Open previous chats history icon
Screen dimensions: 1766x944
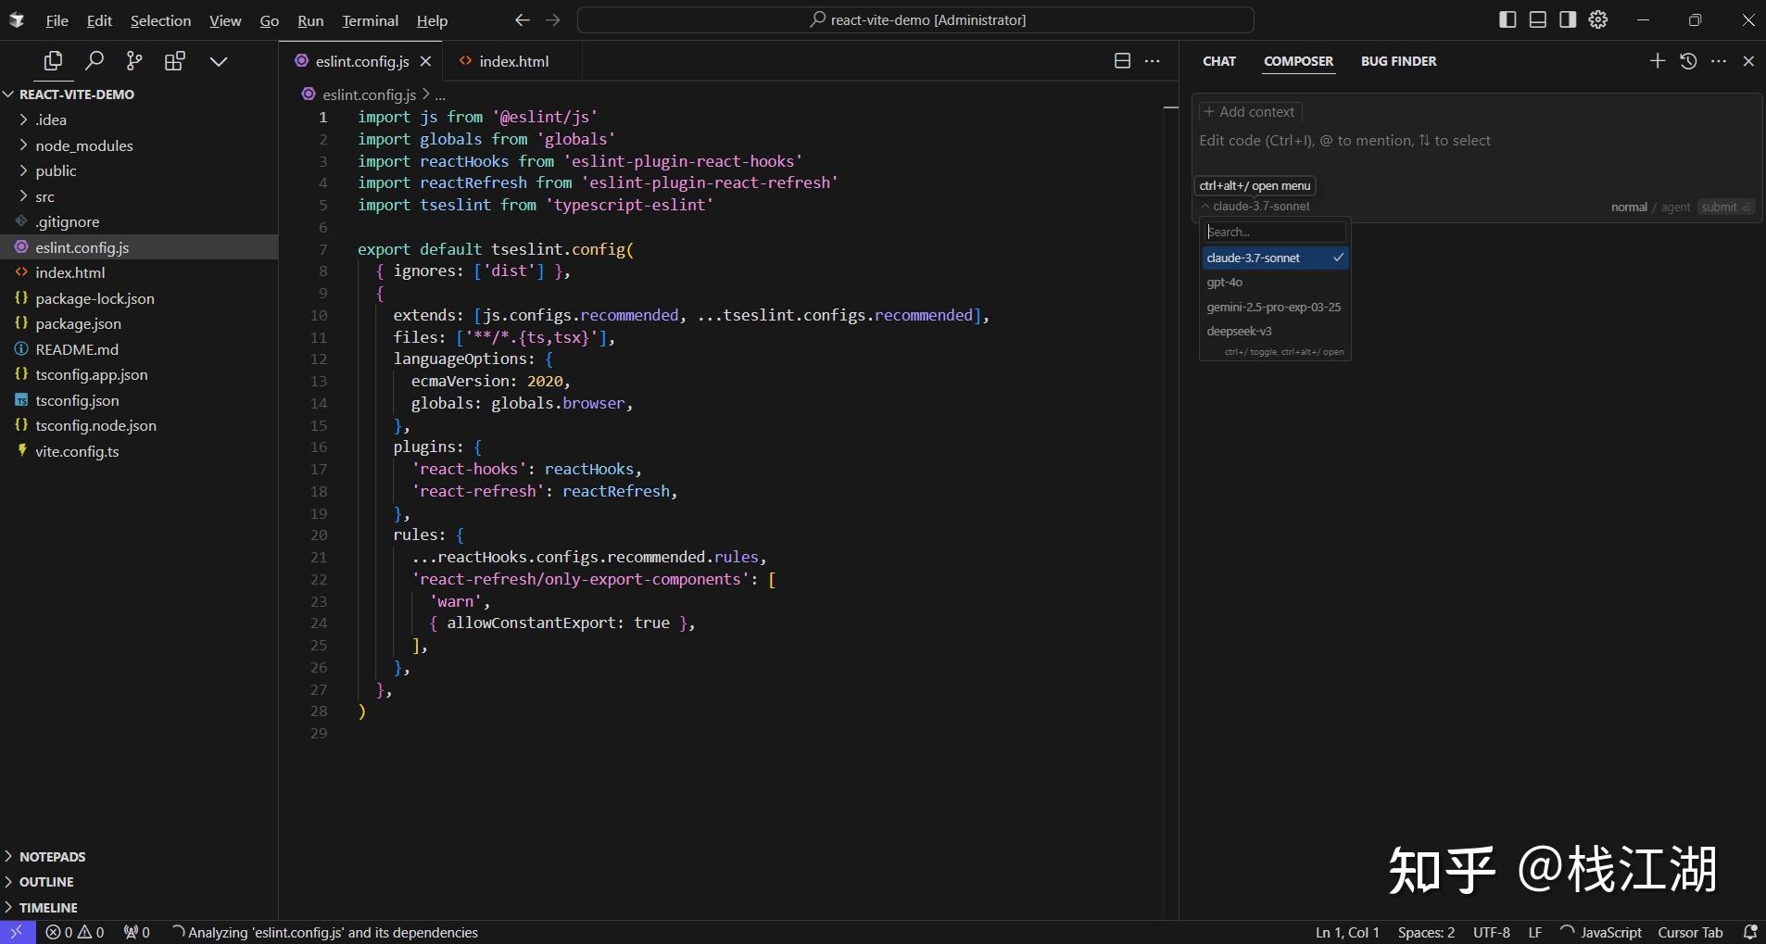1688,61
